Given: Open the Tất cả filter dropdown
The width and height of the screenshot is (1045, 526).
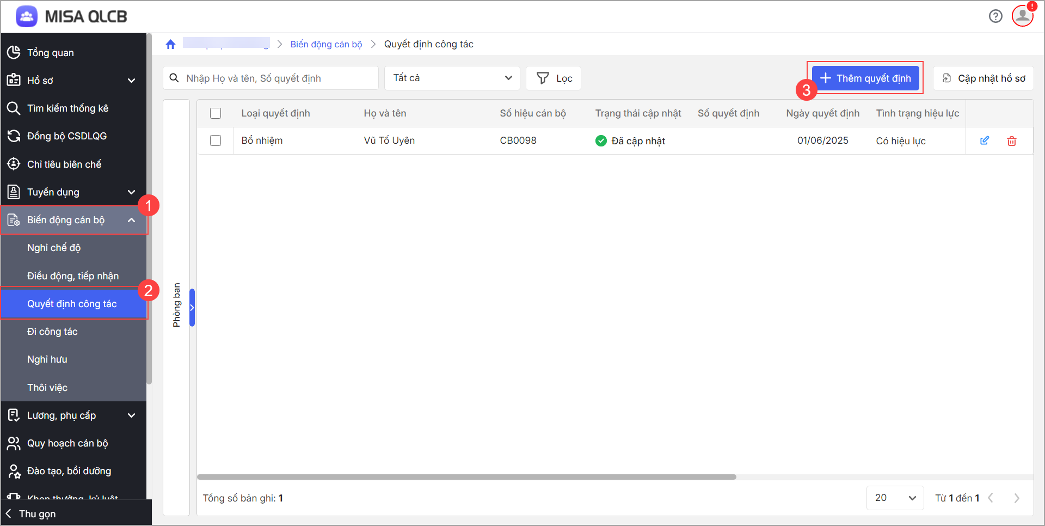Looking at the screenshot, I should point(452,78).
